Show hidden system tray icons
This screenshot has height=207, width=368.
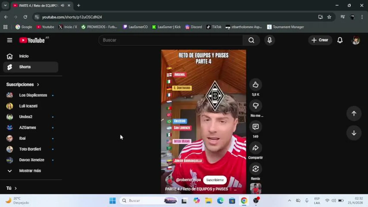coord(289,200)
